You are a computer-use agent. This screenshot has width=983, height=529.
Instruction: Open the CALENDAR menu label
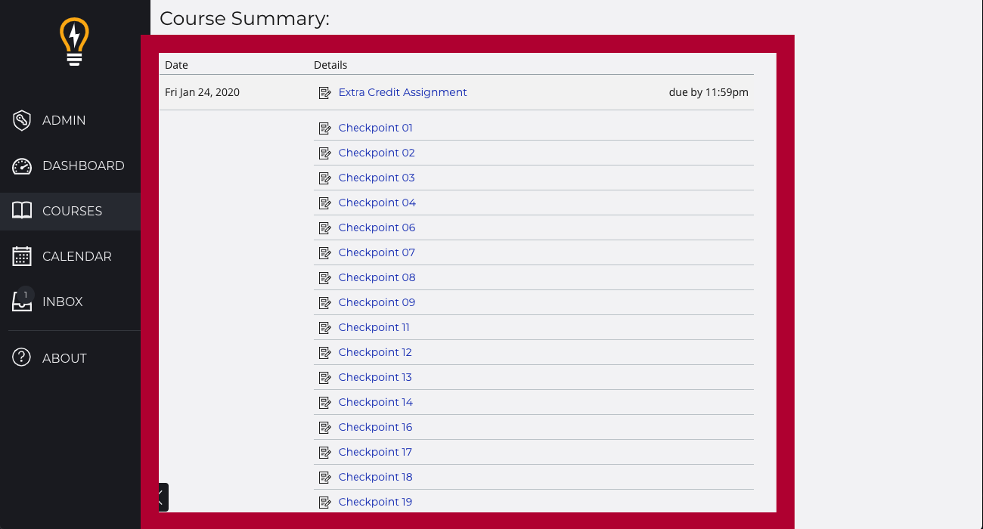[76, 256]
